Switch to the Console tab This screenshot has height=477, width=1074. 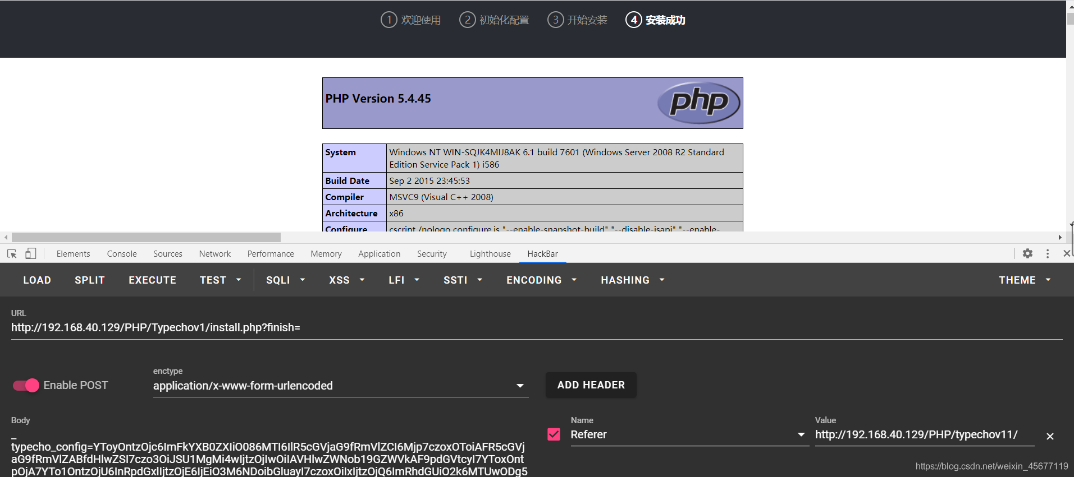(122, 253)
